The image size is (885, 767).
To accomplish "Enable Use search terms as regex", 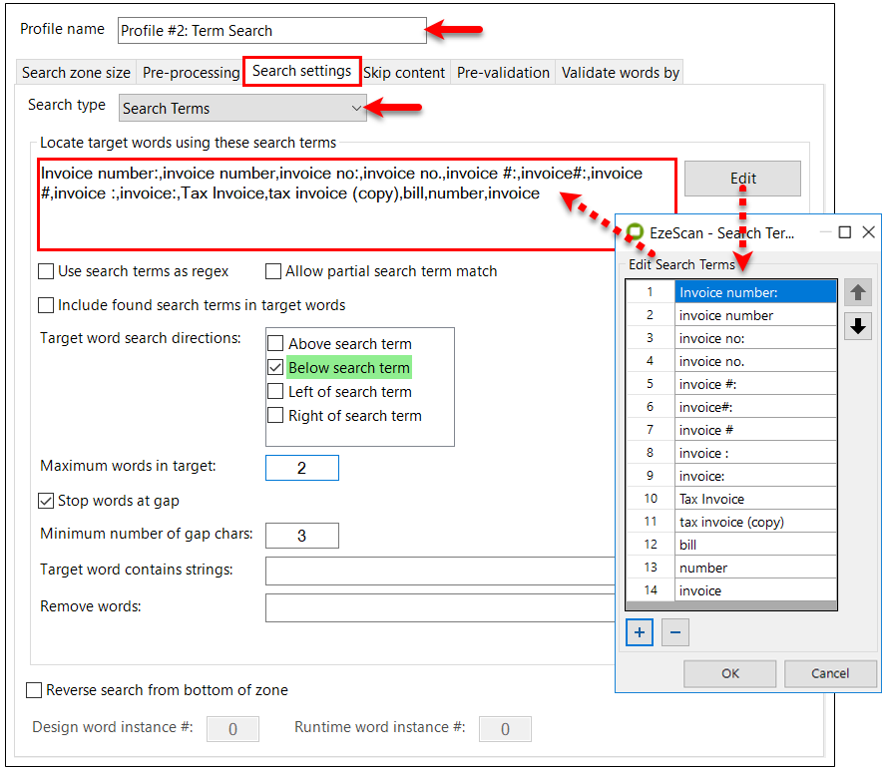I will [x=46, y=271].
